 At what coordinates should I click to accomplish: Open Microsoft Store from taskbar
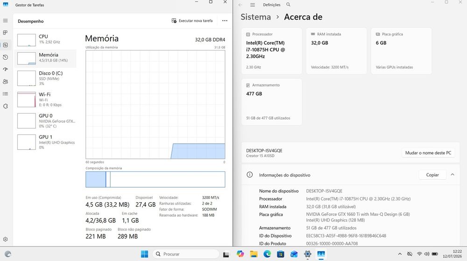click(281, 254)
